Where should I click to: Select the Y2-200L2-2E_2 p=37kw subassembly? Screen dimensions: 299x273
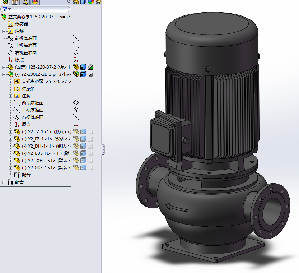pyautogui.click(x=43, y=74)
